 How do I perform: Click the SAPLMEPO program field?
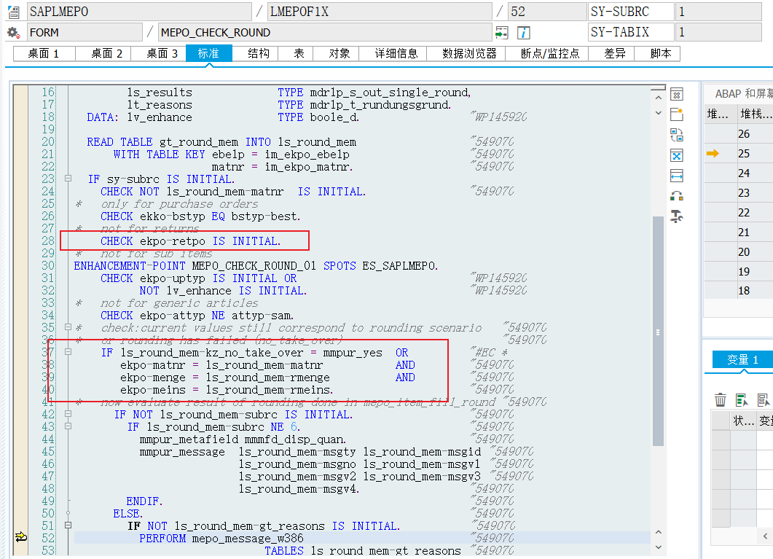coord(139,12)
